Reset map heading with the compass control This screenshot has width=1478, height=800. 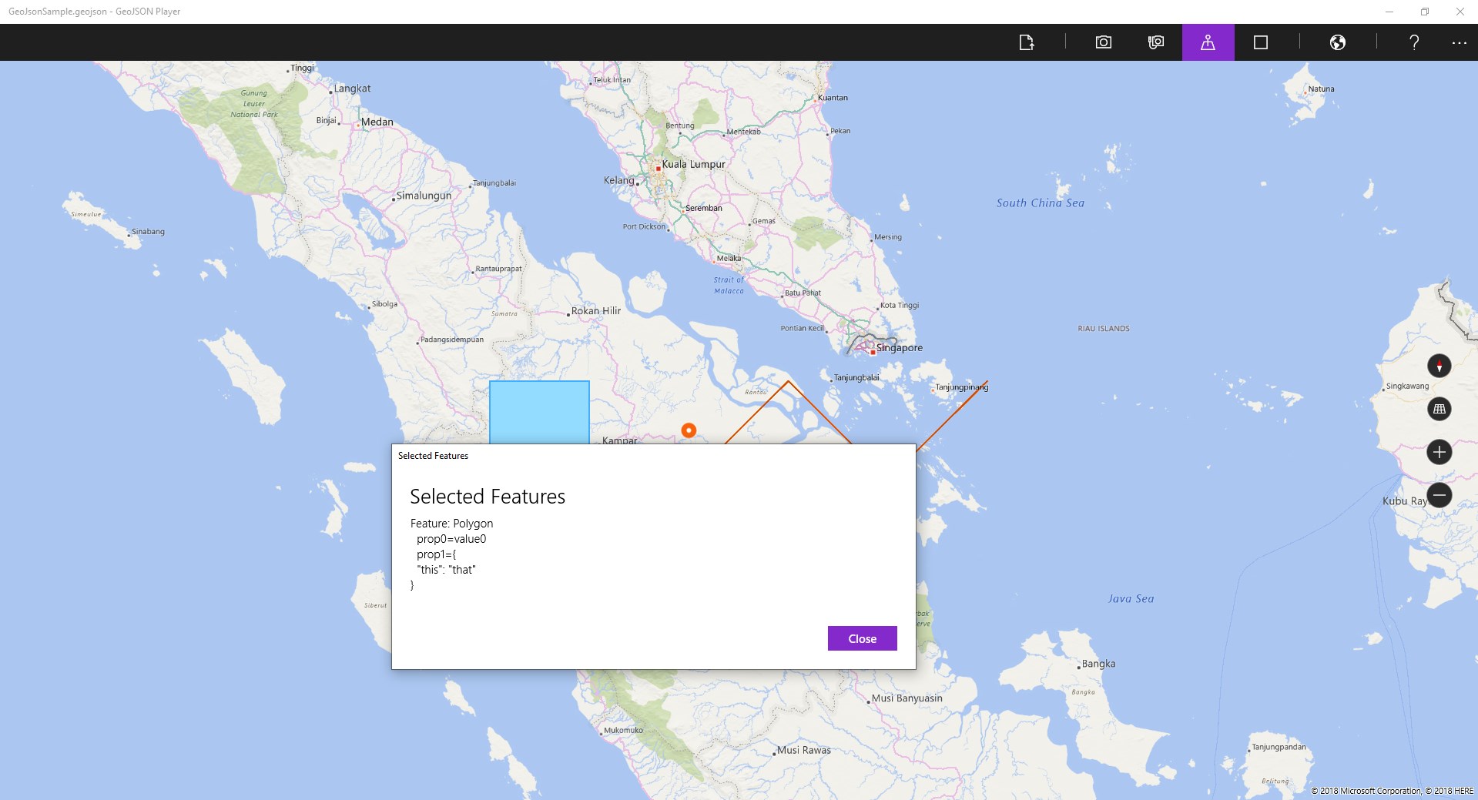(x=1439, y=366)
